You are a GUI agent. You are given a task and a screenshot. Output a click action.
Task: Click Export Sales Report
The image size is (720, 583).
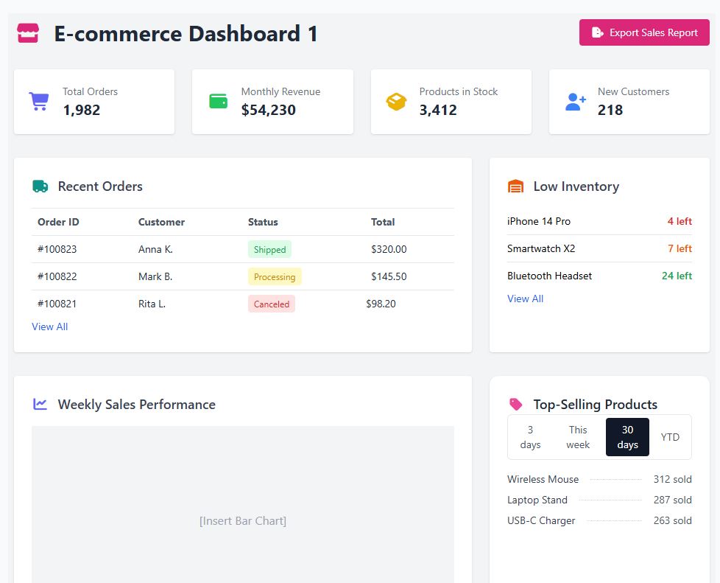tap(644, 32)
